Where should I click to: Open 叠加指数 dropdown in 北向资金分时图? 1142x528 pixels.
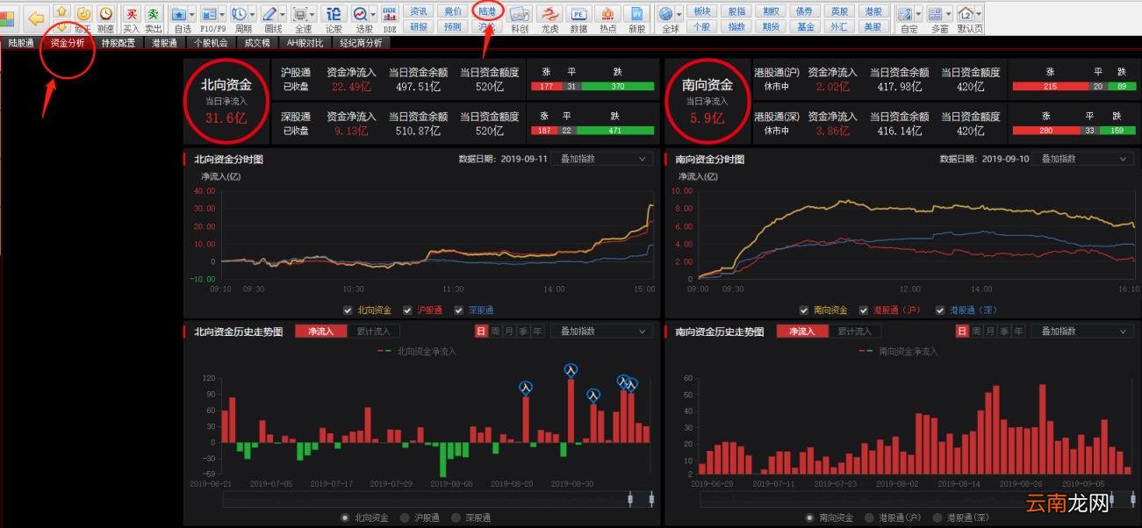click(x=601, y=159)
